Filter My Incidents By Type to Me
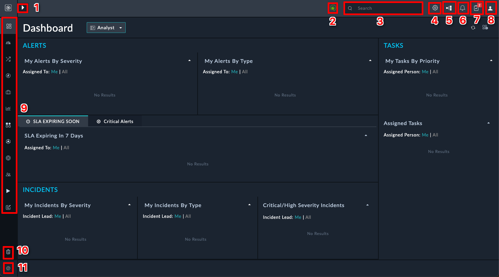 coord(178,216)
